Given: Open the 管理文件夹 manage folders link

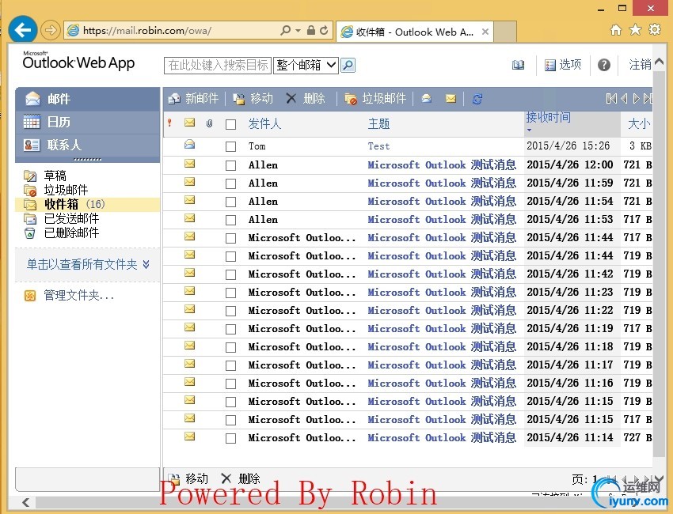Looking at the screenshot, I should click(78, 296).
